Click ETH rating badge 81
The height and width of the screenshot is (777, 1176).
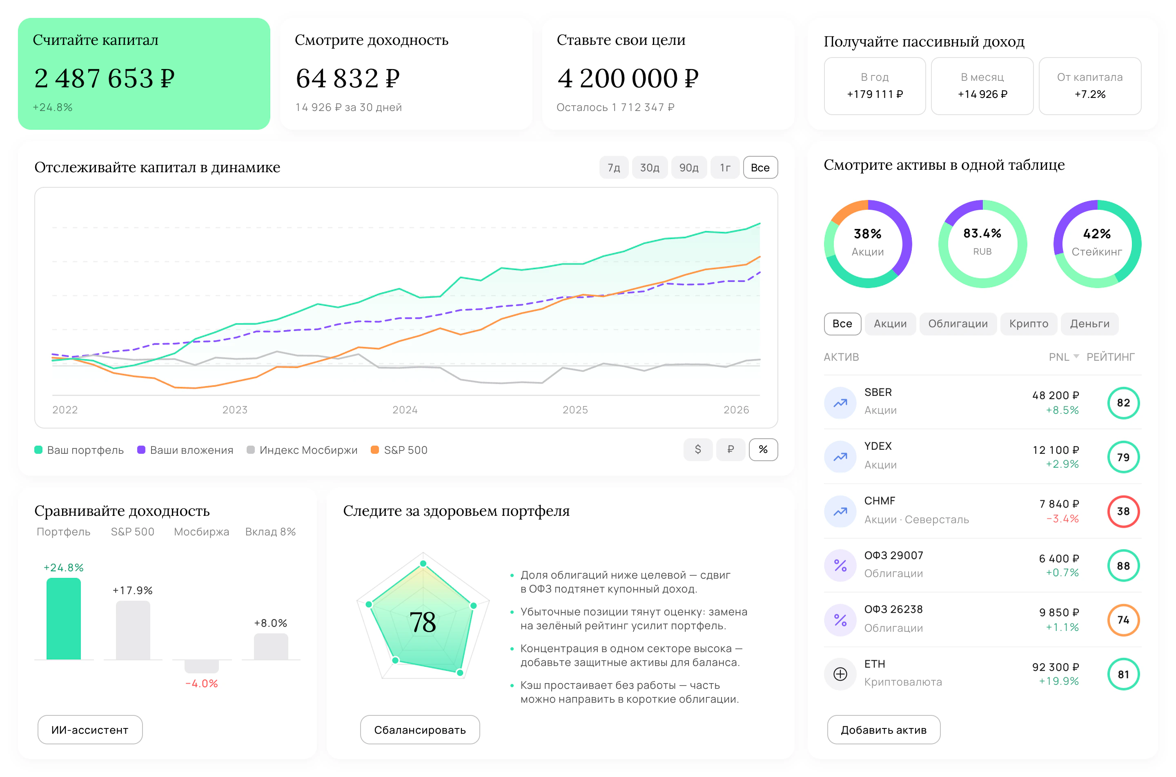coord(1123,674)
